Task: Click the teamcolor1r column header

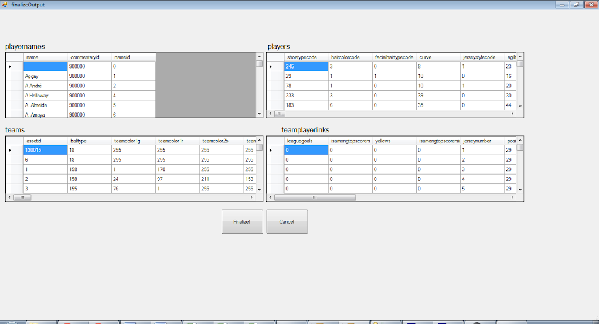Action: [x=178, y=141]
